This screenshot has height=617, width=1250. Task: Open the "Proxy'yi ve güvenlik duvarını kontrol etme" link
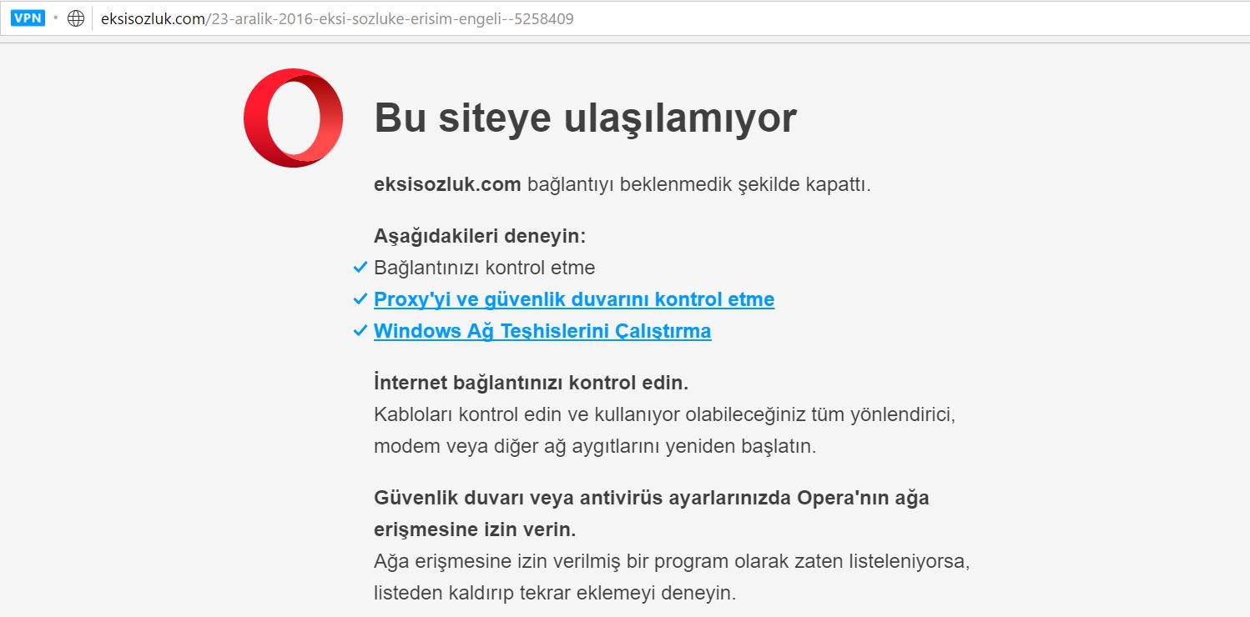point(574,299)
